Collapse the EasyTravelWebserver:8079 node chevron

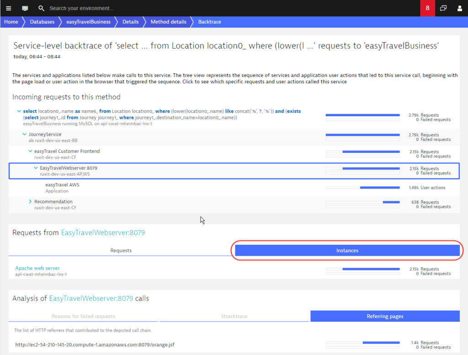click(36, 168)
